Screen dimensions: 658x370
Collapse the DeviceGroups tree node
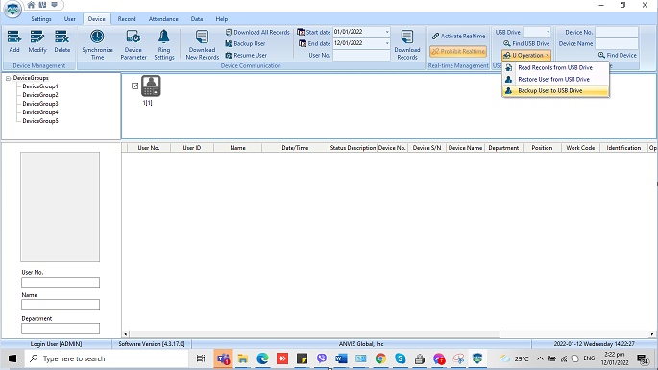(x=8, y=78)
